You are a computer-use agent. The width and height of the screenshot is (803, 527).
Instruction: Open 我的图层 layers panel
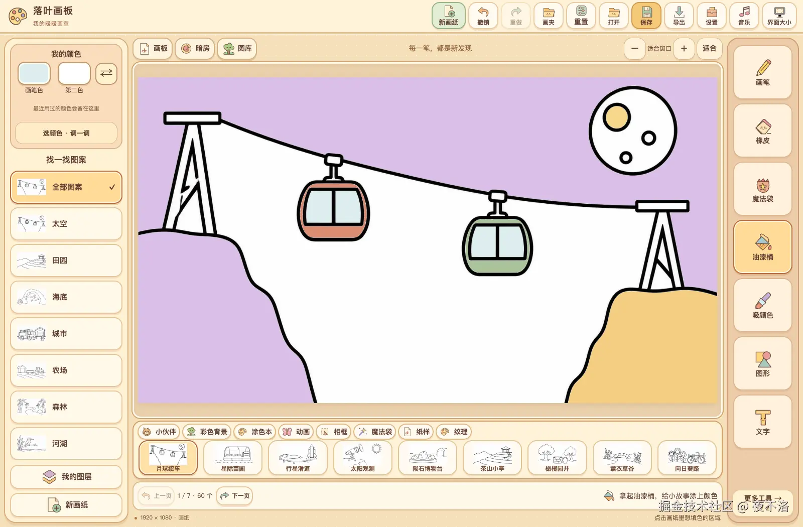click(66, 477)
